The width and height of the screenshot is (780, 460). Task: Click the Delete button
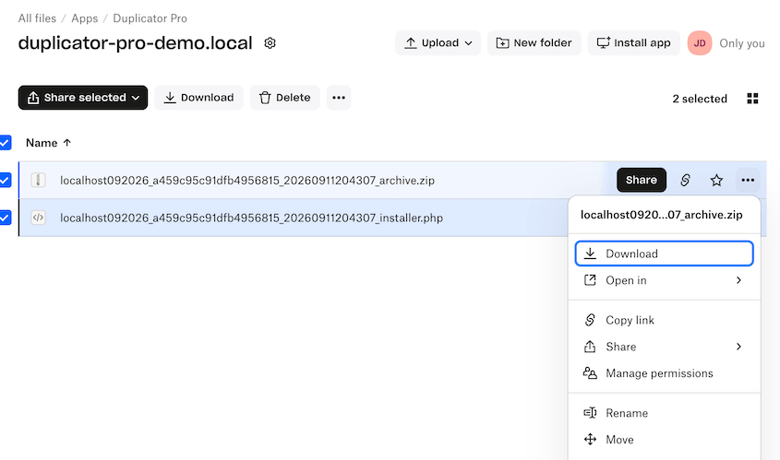click(x=284, y=98)
